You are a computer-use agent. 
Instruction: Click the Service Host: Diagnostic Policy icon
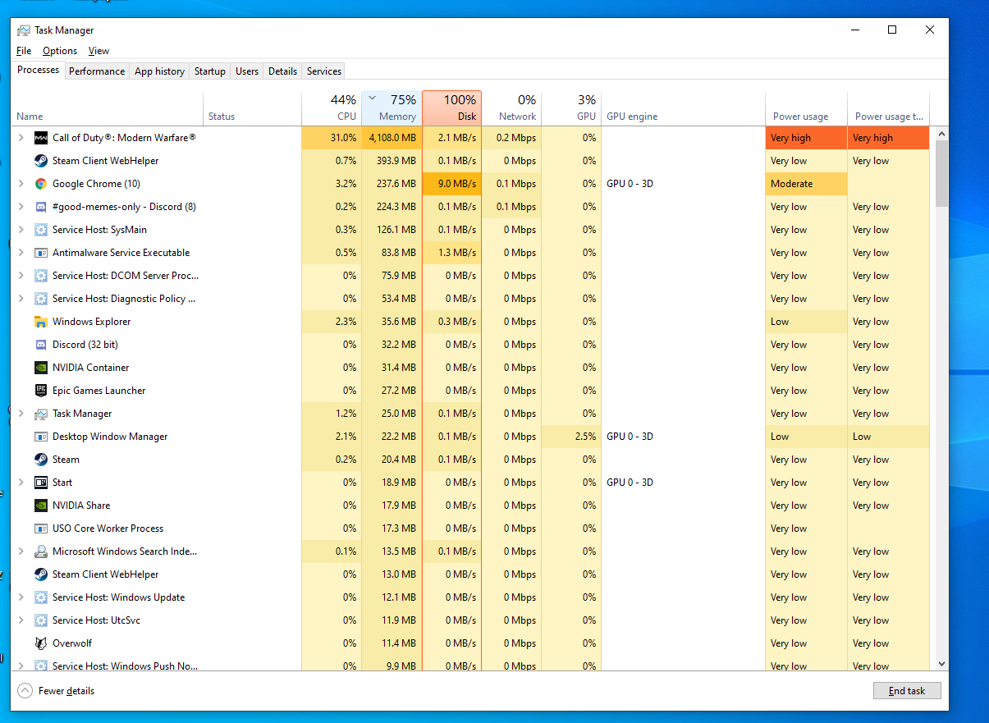[x=41, y=299]
